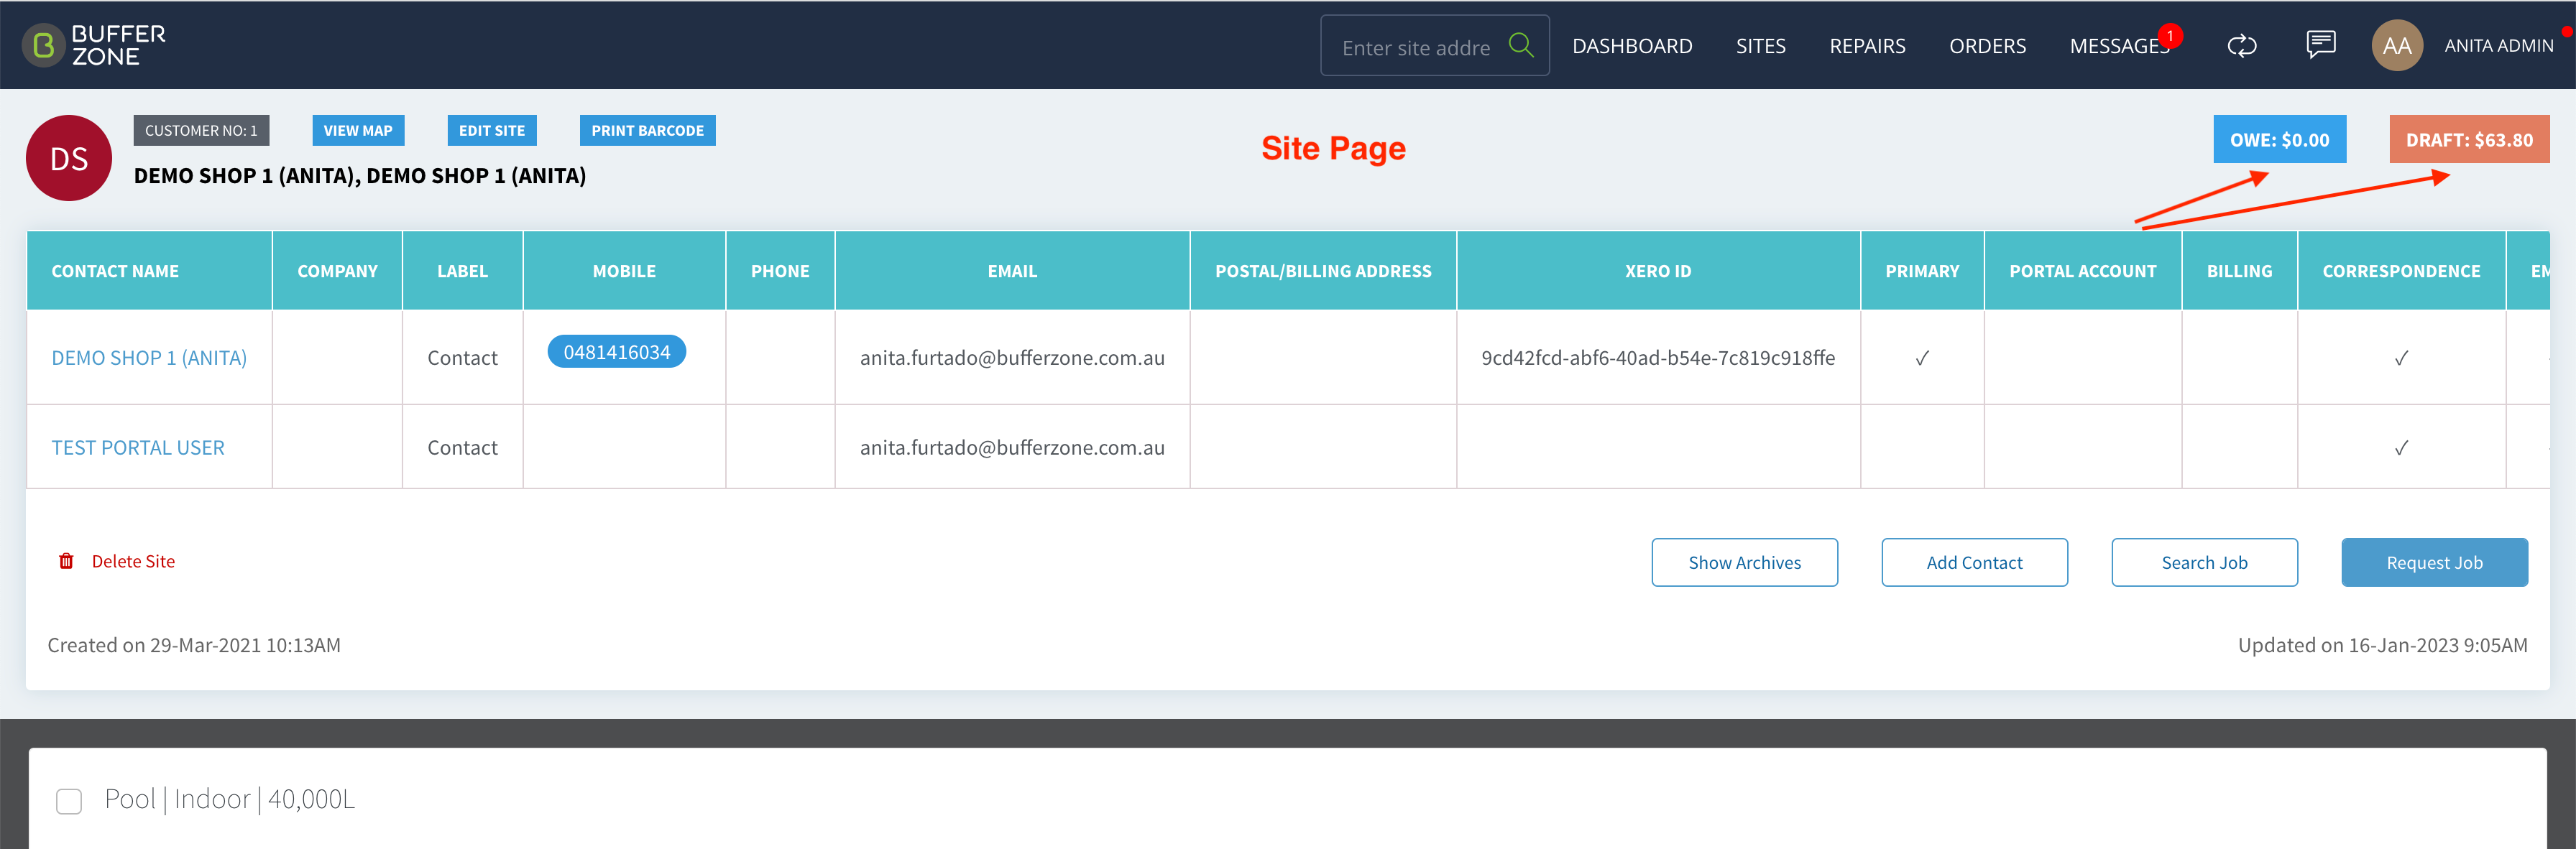Screen dimensions: 2576x849
Task: Click the Company column header
Action: (337, 271)
